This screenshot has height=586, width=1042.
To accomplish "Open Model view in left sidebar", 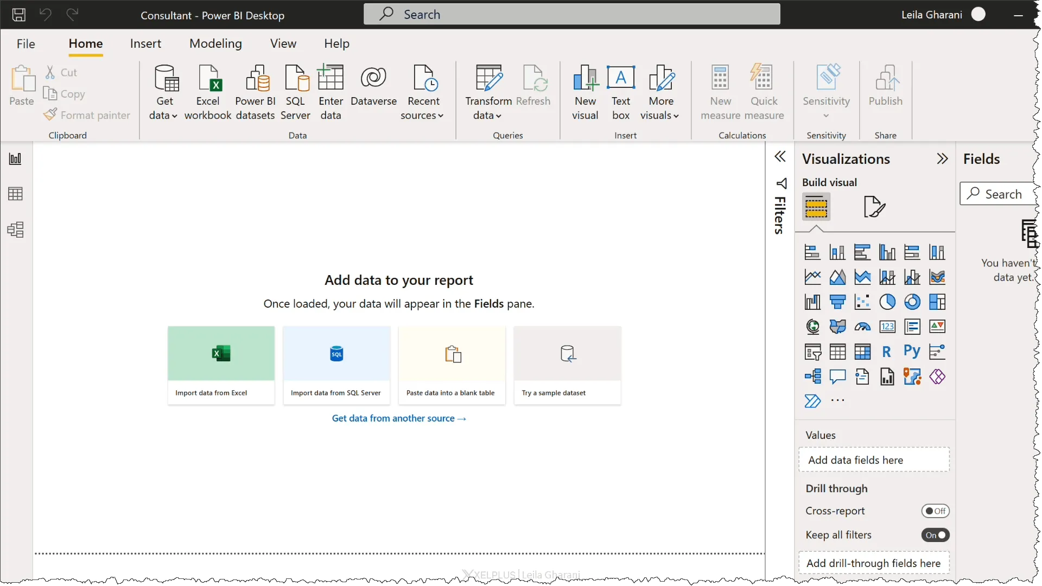I will [x=15, y=230].
